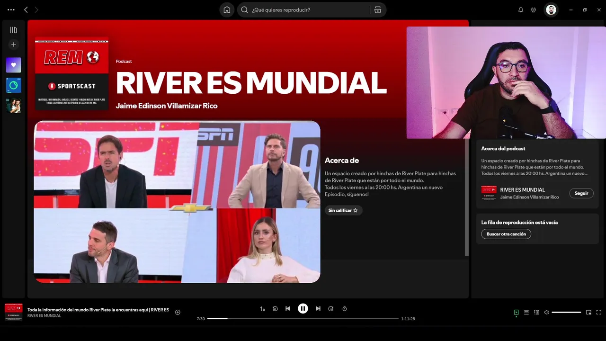Image resolution: width=606 pixels, height=341 pixels.
Task: Open 'Jaime Edinson Villamizar Rico' under title
Action: (167, 106)
